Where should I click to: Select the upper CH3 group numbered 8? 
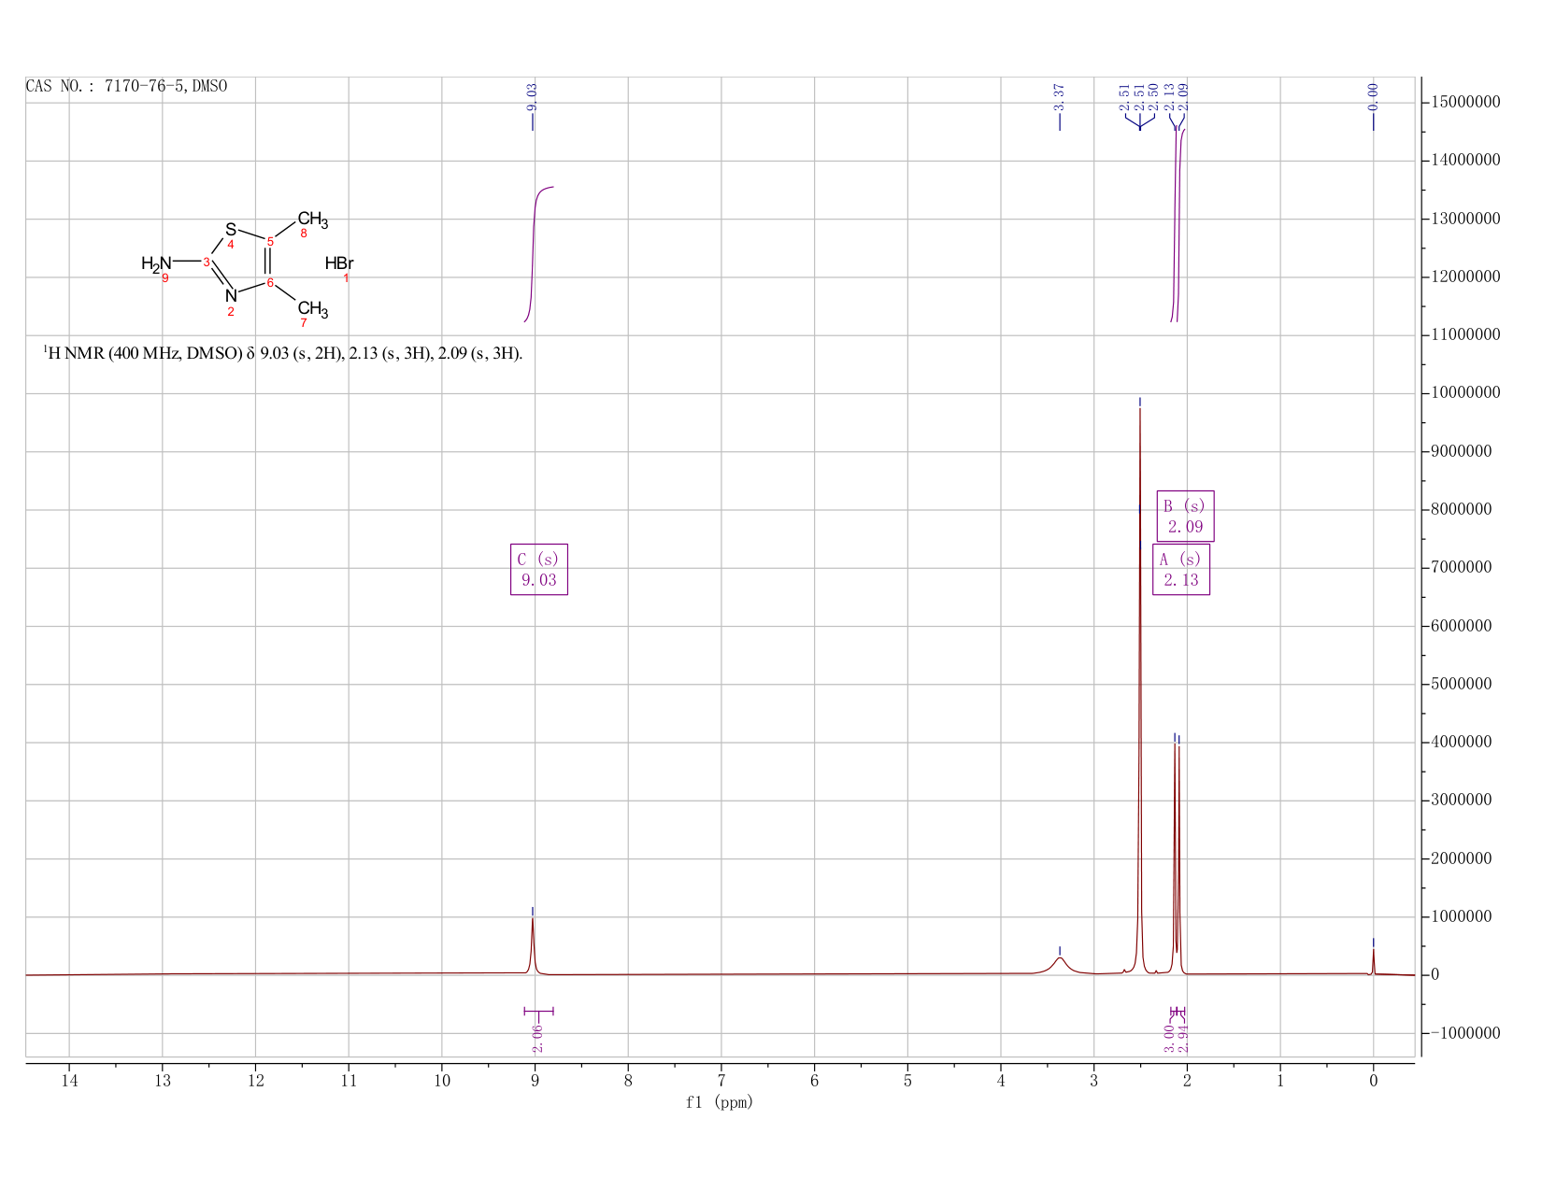coord(312,220)
